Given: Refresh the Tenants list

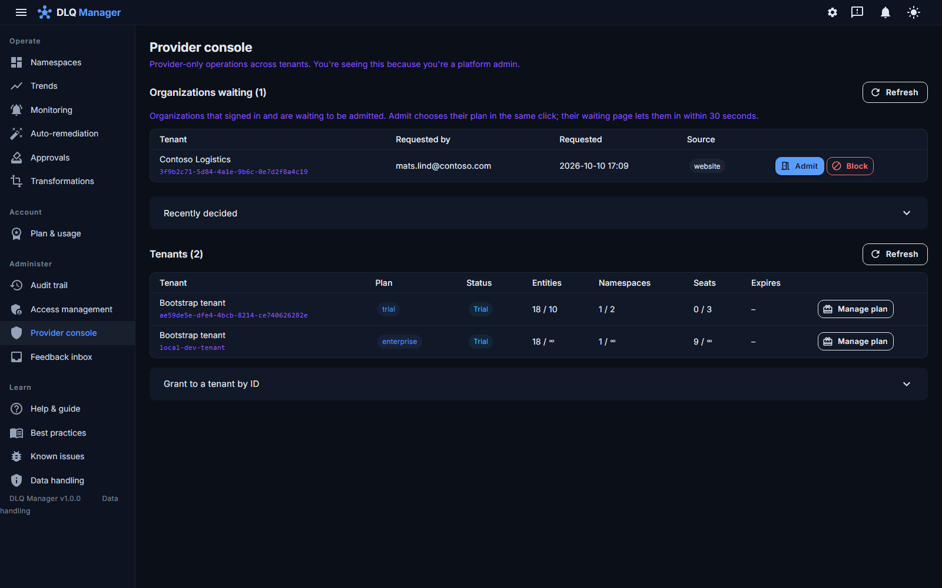Looking at the screenshot, I should tap(895, 254).
